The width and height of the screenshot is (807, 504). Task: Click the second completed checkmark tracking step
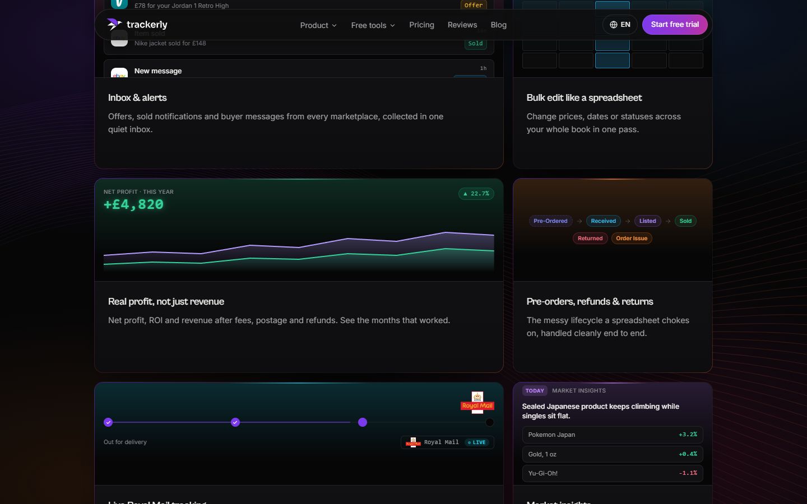[235, 422]
